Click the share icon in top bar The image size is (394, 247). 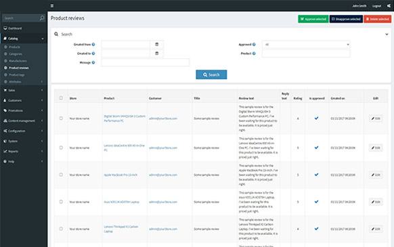tap(389, 6)
